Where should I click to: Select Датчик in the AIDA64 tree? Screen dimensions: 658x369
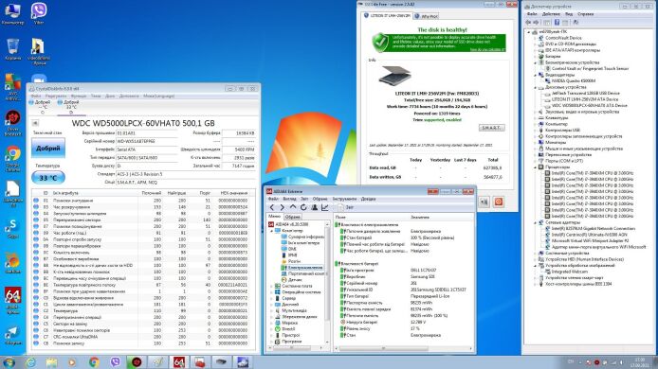[x=295, y=280]
